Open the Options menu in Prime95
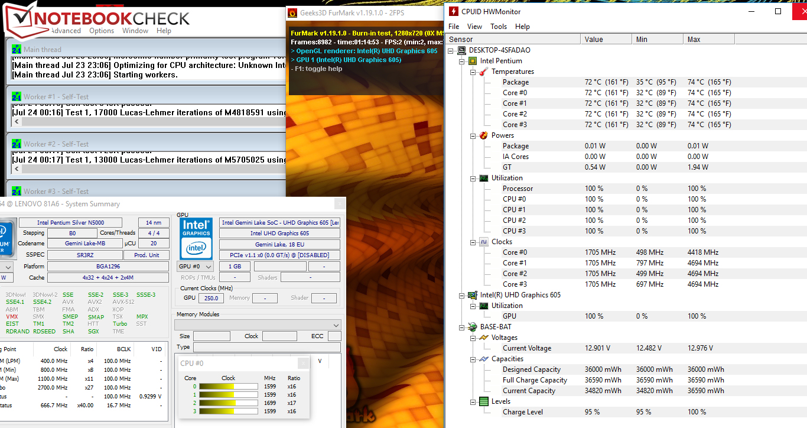807x428 pixels. coord(102,31)
